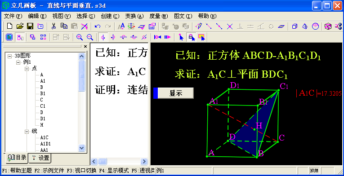The image size is (344, 176).
Task: Select point D1 in the tree
Action: pos(43,119)
